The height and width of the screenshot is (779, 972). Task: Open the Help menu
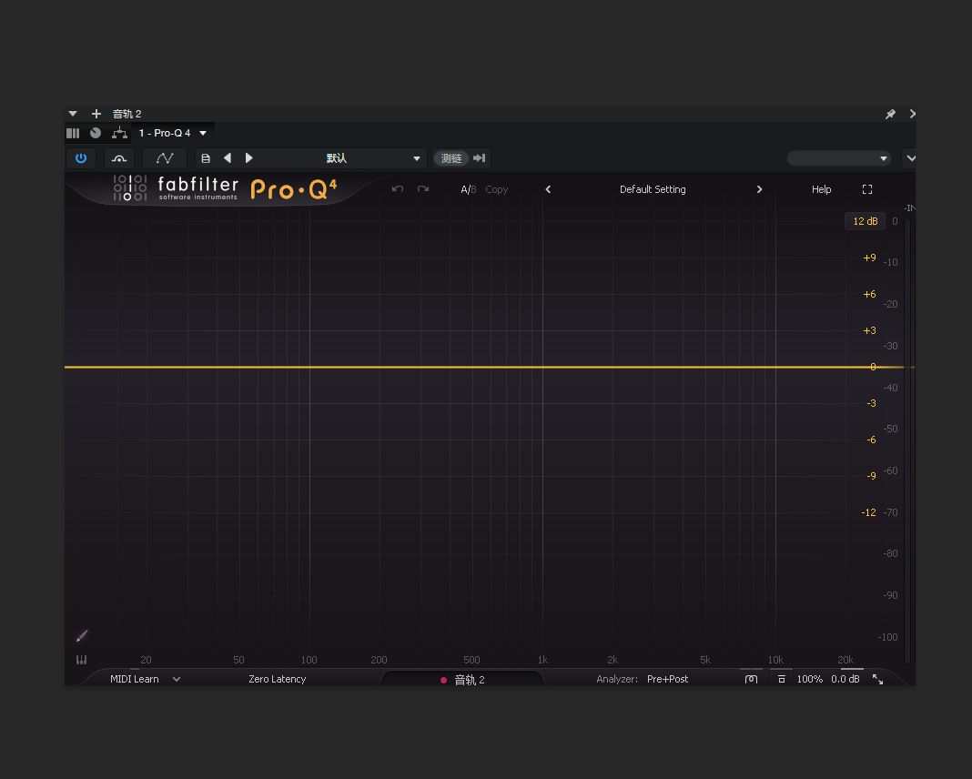821,189
